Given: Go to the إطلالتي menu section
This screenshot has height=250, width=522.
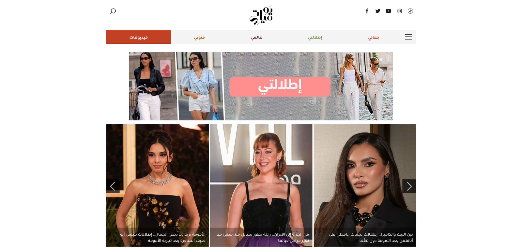Looking at the screenshot, I should pyautogui.click(x=315, y=37).
